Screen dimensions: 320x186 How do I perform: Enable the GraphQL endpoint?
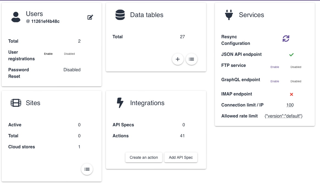tap(275, 81)
